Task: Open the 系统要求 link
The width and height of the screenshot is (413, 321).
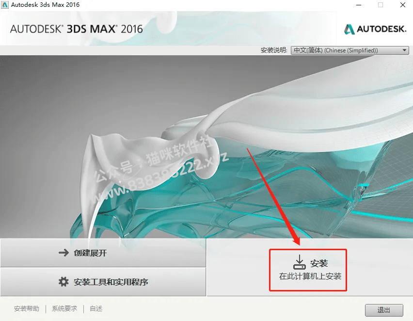Action: (64, 308)
